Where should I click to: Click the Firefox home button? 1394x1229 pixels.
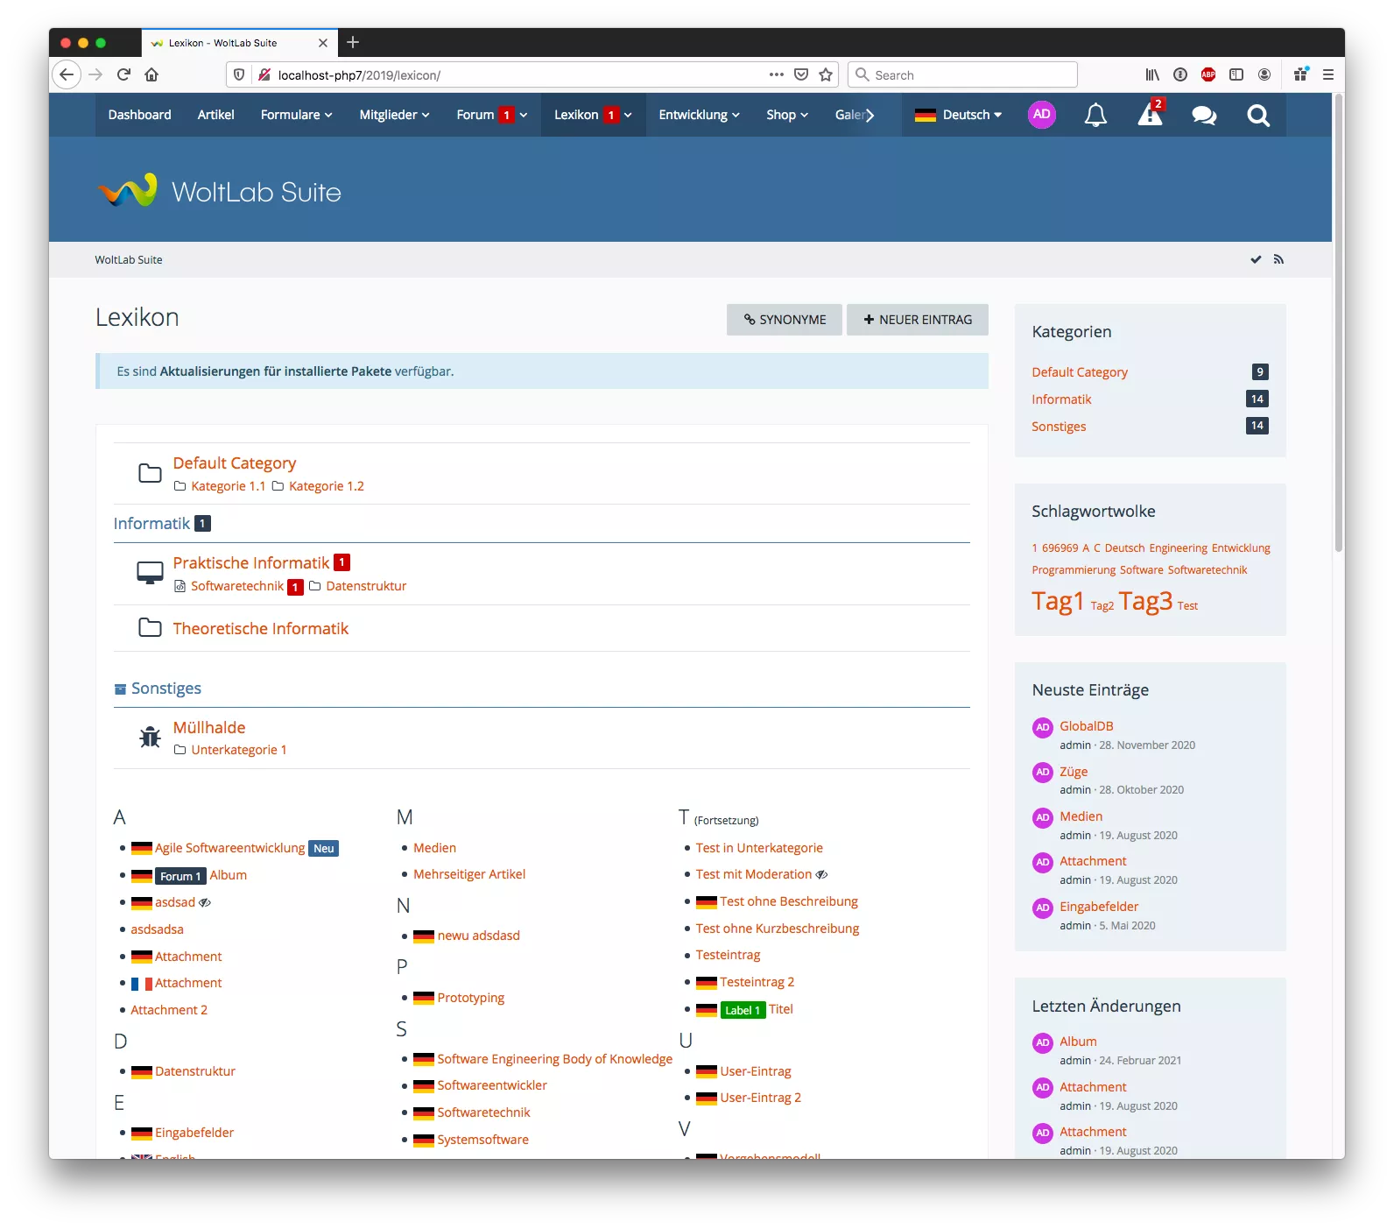tap(151, 74)
